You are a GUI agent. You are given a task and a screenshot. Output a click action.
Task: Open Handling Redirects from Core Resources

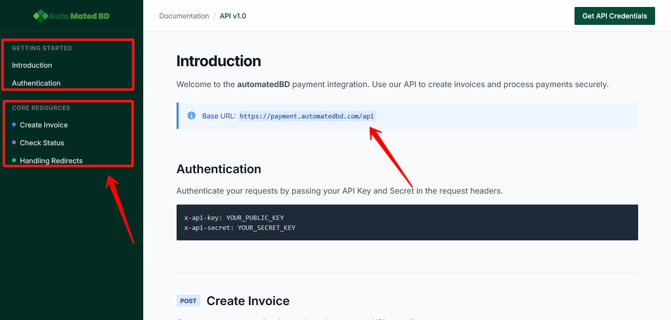point(51,161)
